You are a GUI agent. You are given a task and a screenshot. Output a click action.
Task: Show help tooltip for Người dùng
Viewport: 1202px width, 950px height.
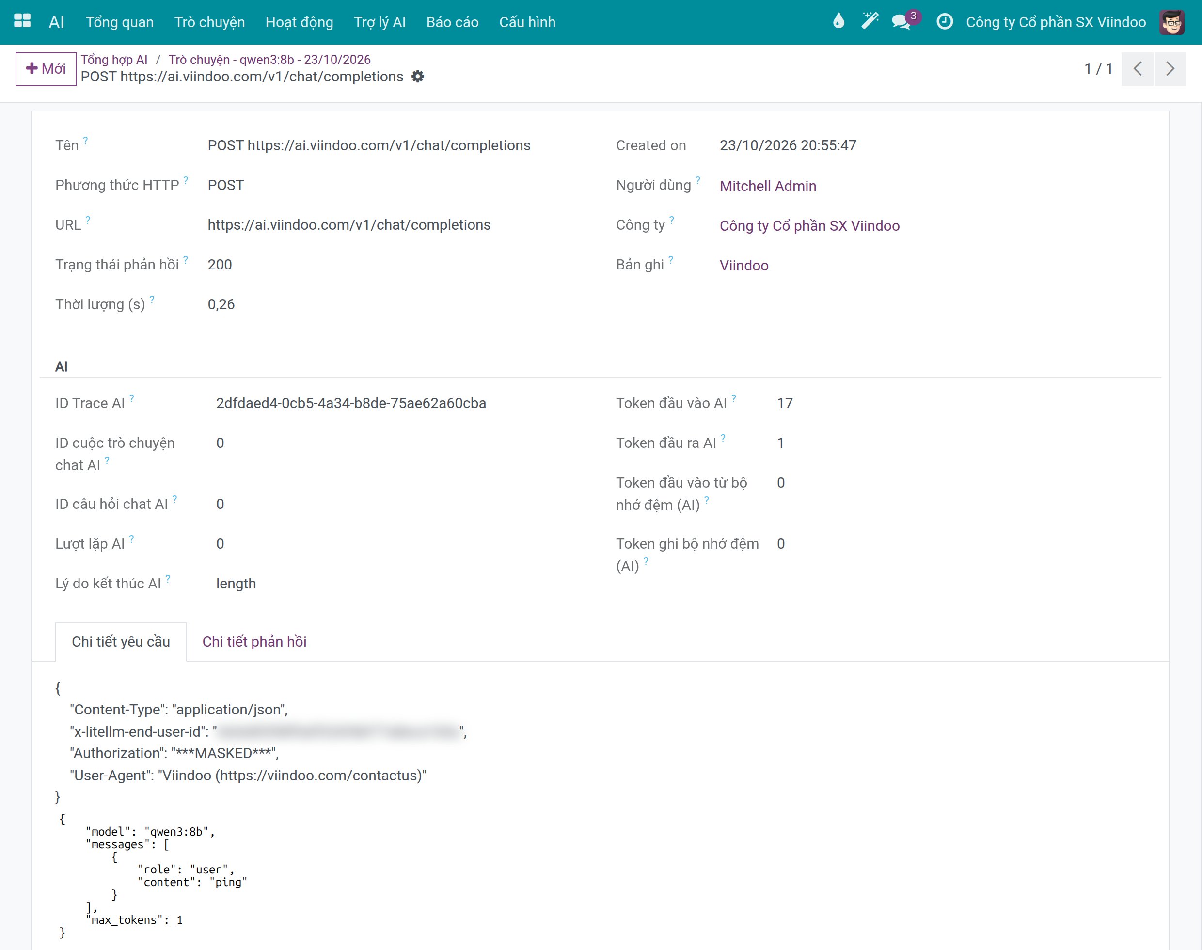tap(698, 180)
